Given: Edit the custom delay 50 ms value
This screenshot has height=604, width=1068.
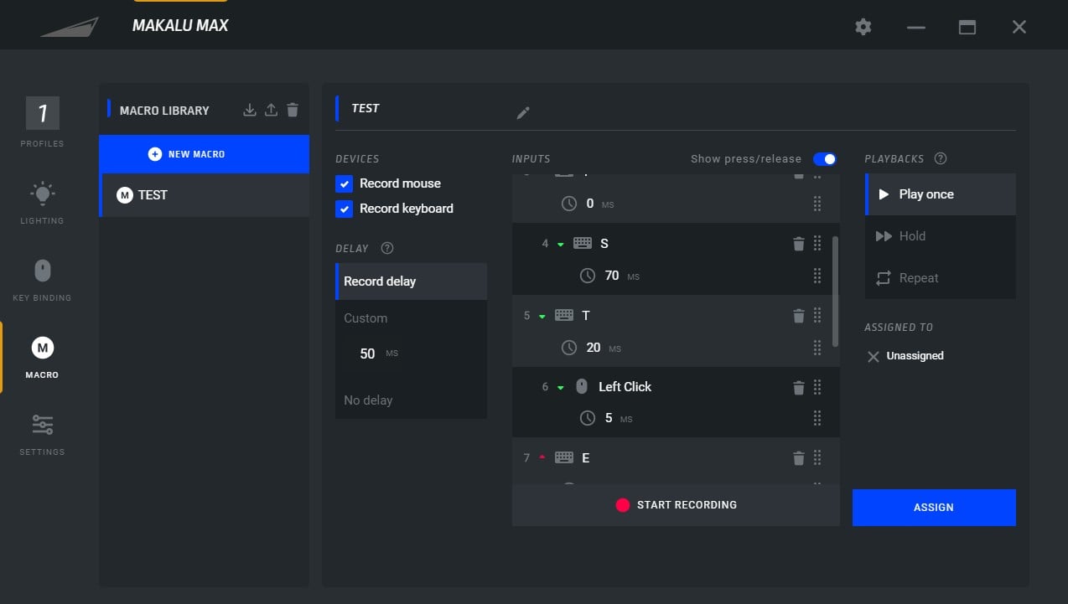Looking at the screenshot, I should click(367, 354).
